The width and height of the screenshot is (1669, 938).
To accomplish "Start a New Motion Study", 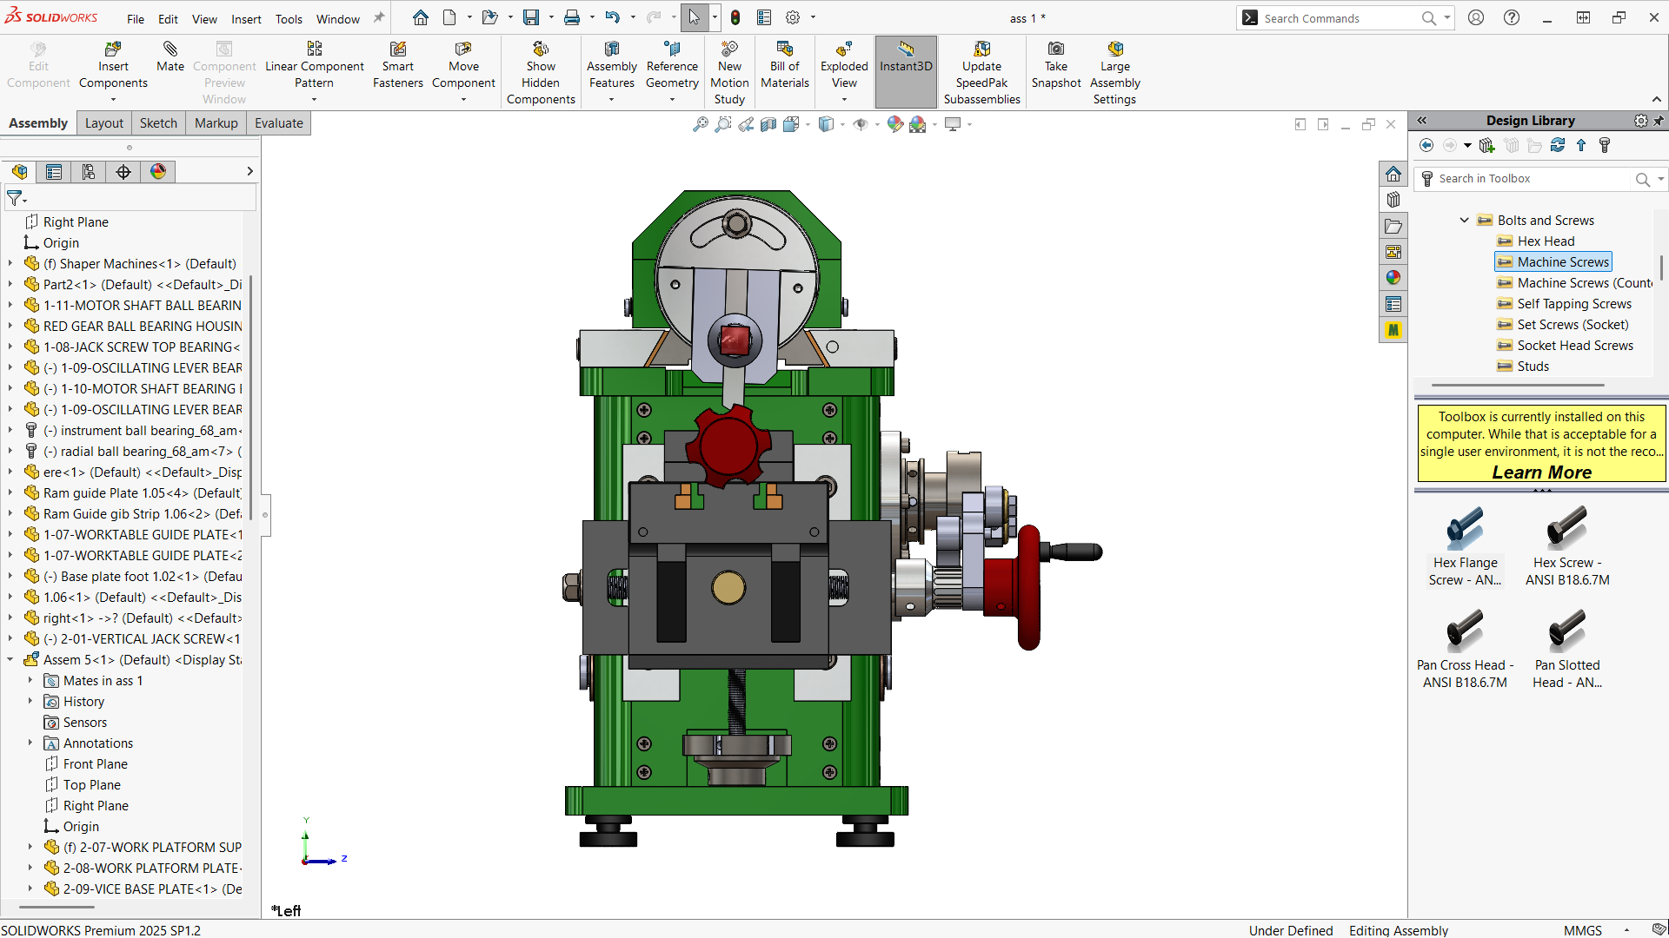I will [x=729, y=74].
